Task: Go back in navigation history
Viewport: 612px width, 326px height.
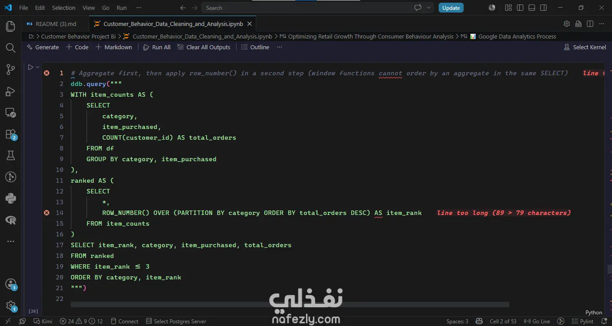Action: 183,8
